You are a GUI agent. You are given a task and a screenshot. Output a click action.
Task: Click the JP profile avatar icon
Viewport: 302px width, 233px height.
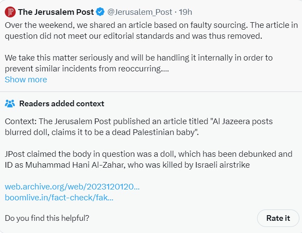pos(10,12)
